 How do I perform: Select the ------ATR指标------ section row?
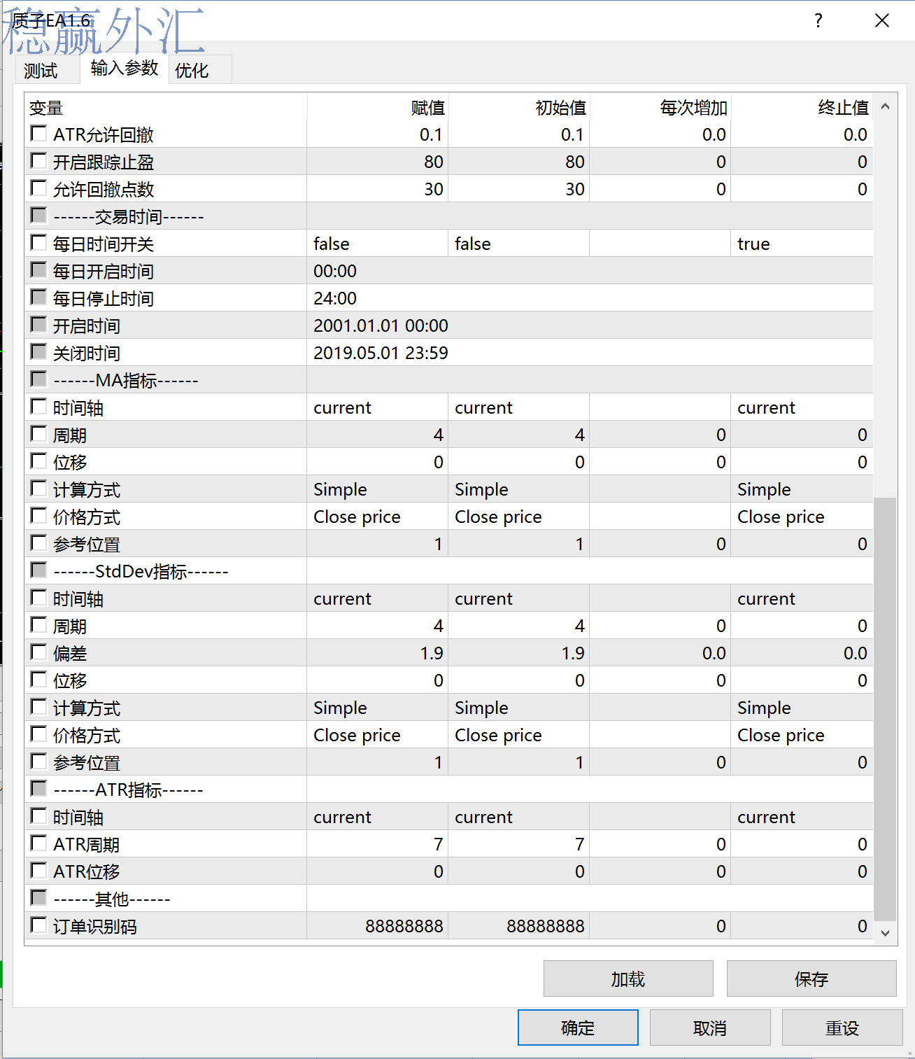coord(449,790)
